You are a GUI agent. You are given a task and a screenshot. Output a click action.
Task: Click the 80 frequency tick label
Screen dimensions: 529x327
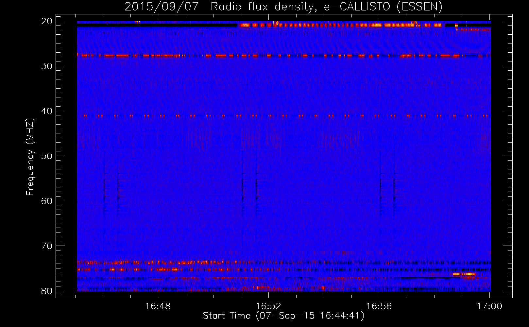tap(47, 291)
